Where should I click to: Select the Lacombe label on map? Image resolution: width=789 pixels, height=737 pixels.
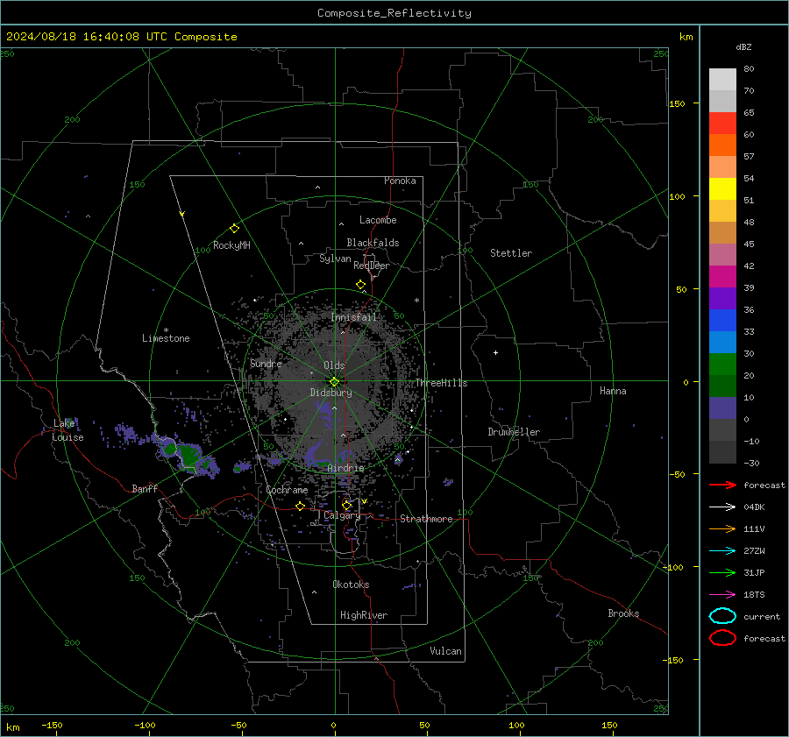tap(378, 220)
